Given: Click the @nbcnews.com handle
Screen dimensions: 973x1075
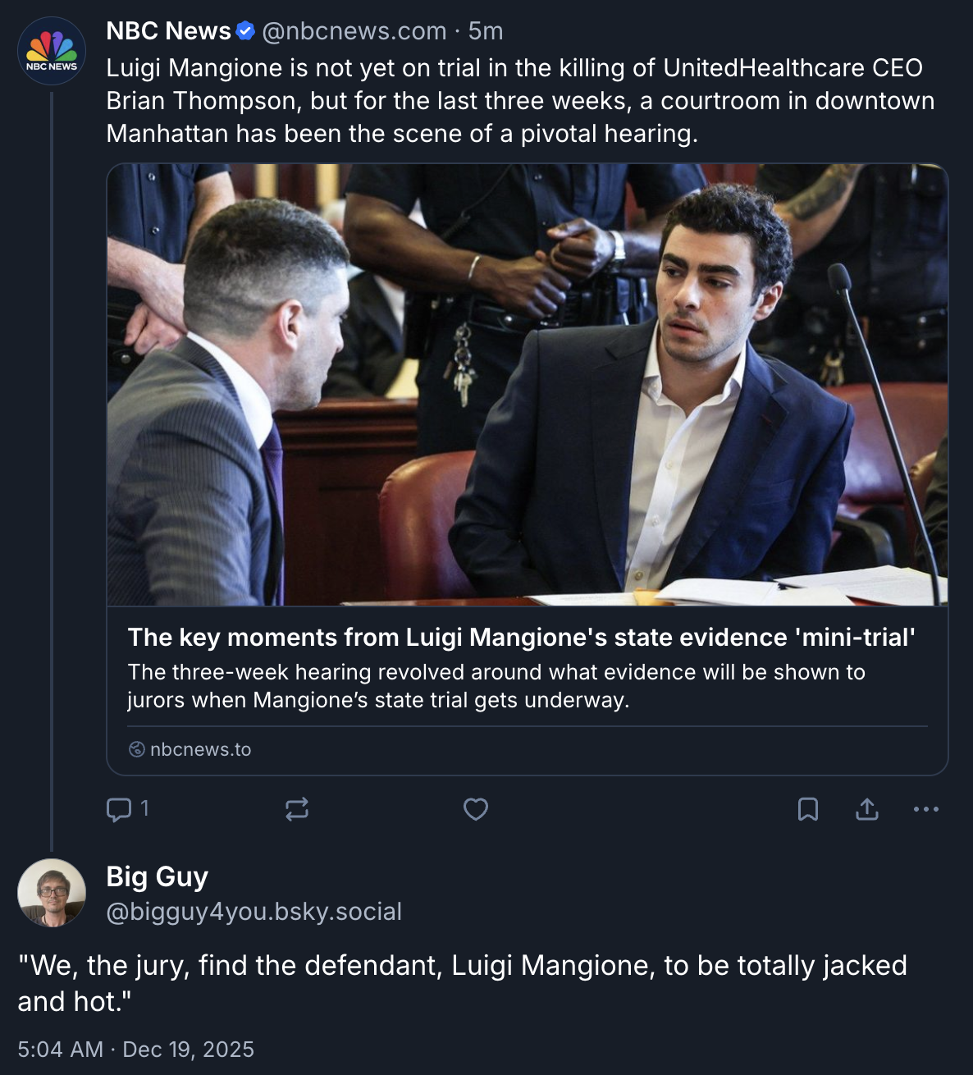Looking at the screenshot, I should 354,31.
